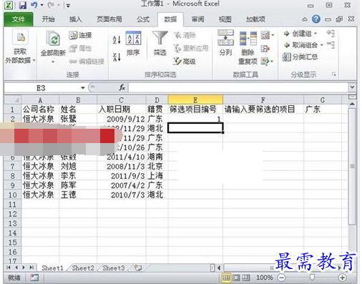Click the Connections (连接) button
The width and height of the screenshot is (362, 284).
(x=80, y=35)
